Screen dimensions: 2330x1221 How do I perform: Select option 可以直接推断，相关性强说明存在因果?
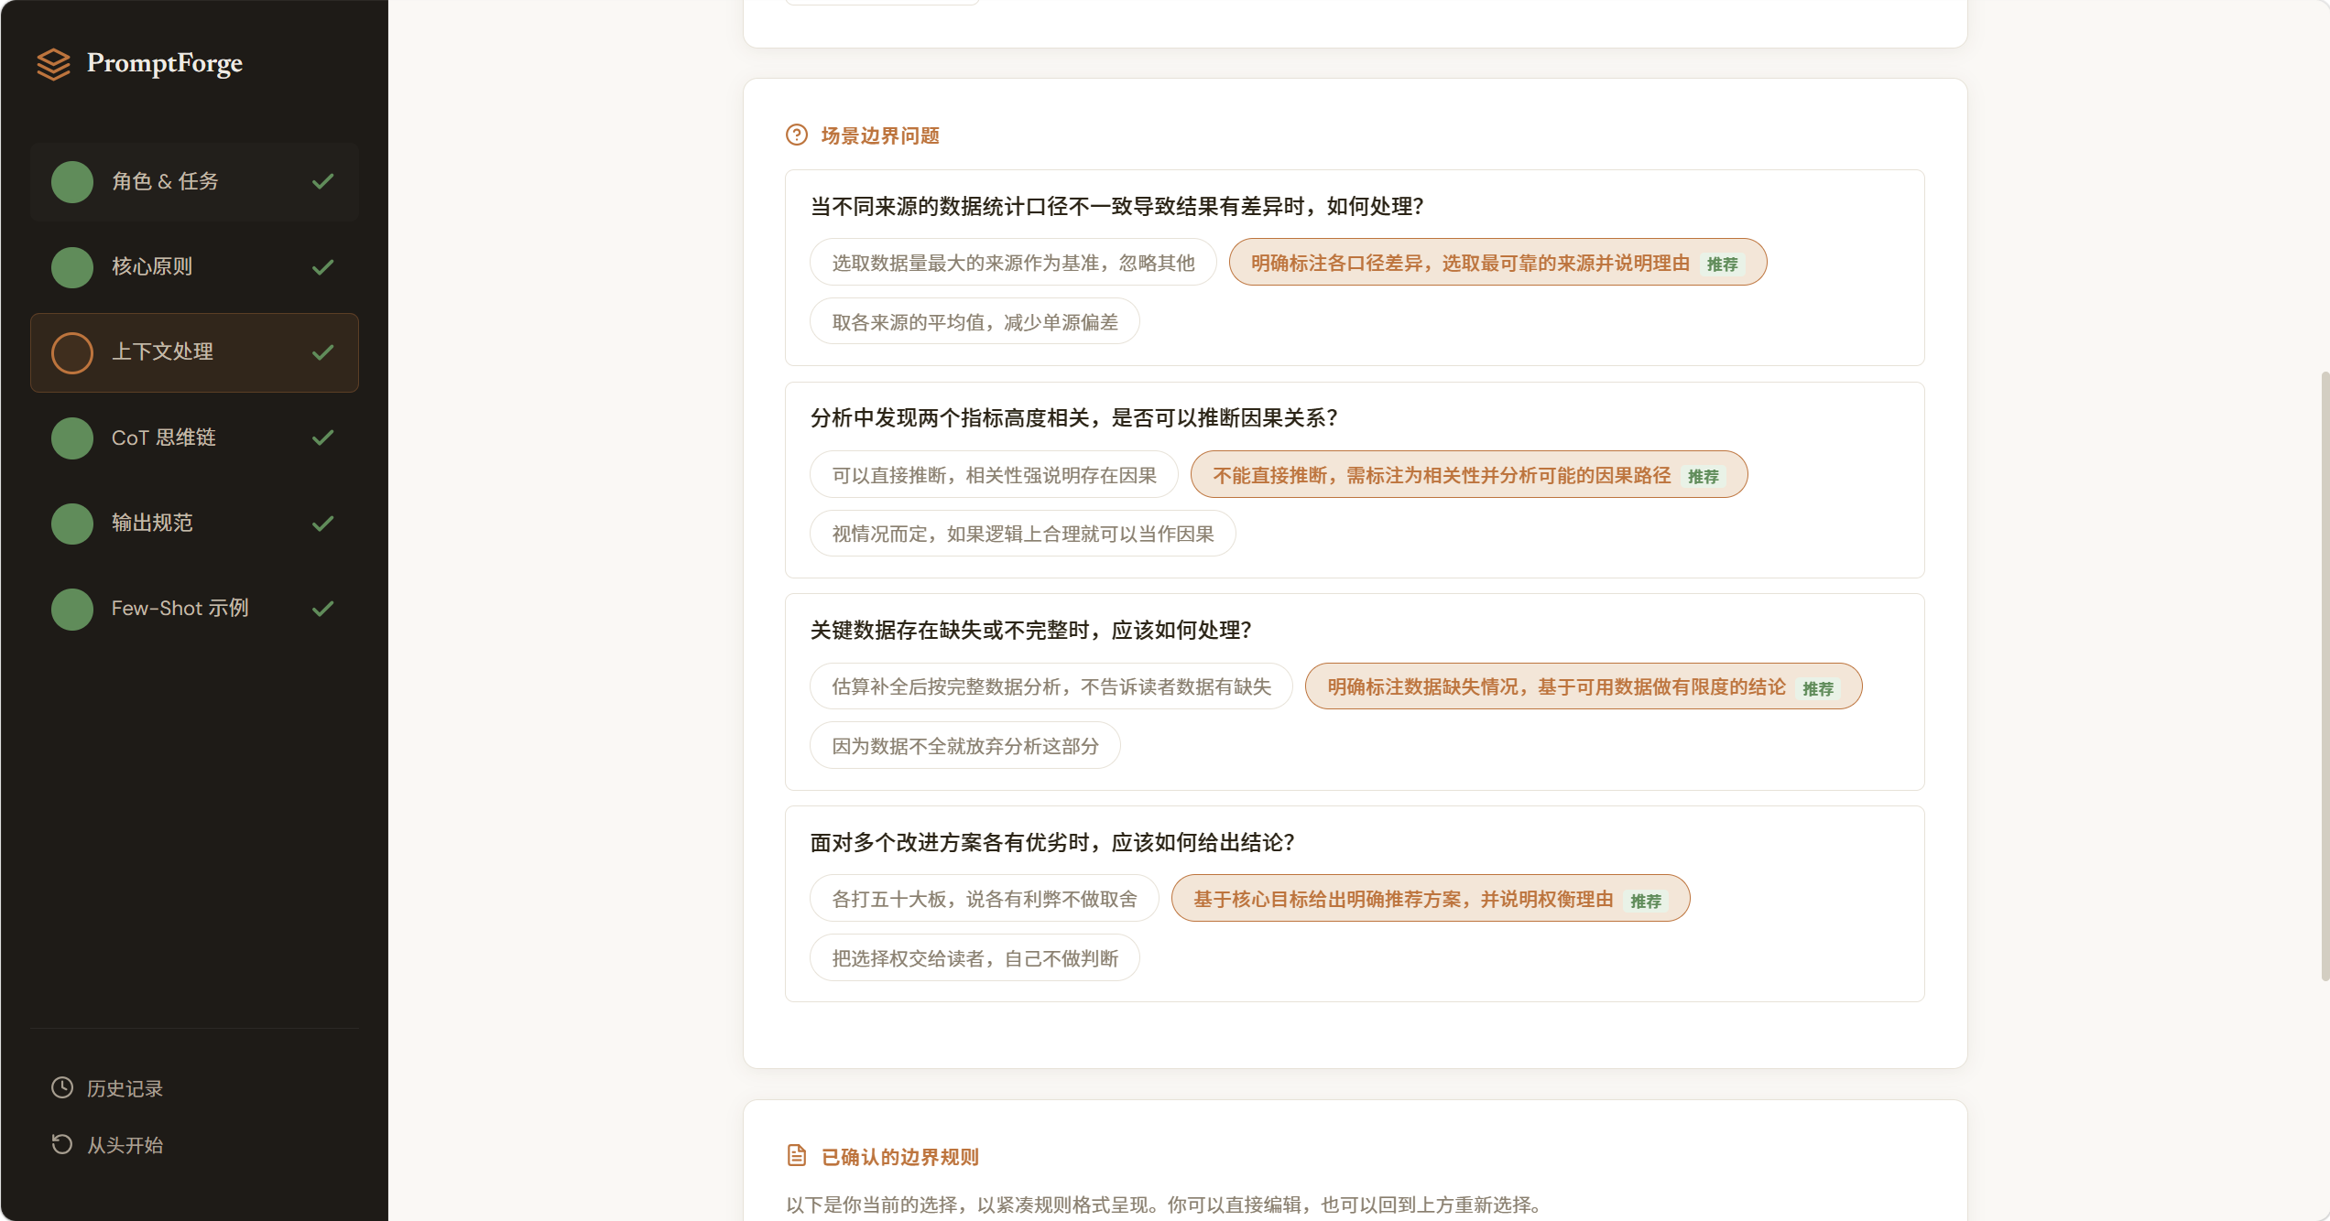pos(994,475)
